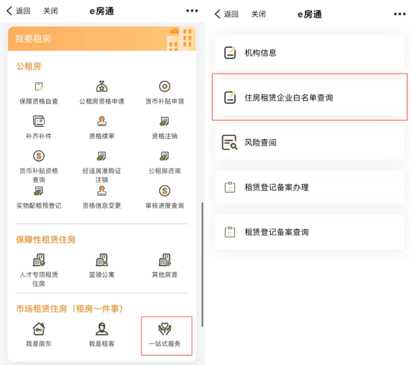The height and width of the screenshot is (365, 411).
Task: Select 我是租客 person icon
Action: click(102, 329)
